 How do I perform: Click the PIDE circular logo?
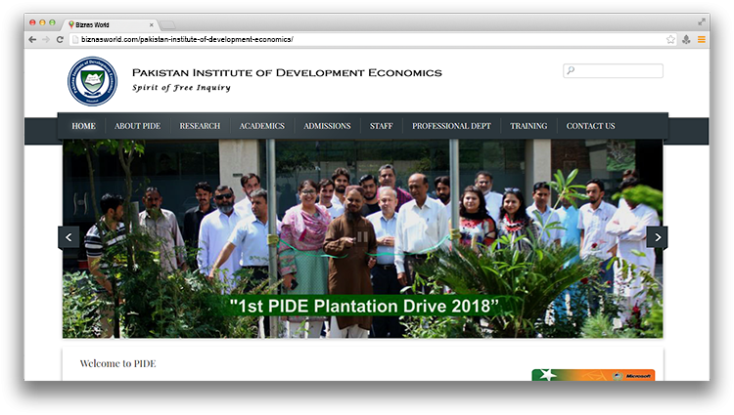[x=92, y=81]
